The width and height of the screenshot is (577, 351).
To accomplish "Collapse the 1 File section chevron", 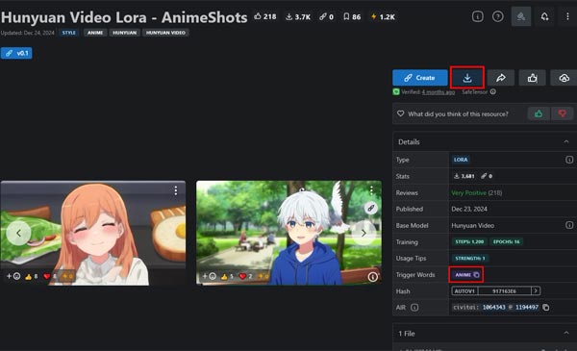I will click(x=566, y=333).
